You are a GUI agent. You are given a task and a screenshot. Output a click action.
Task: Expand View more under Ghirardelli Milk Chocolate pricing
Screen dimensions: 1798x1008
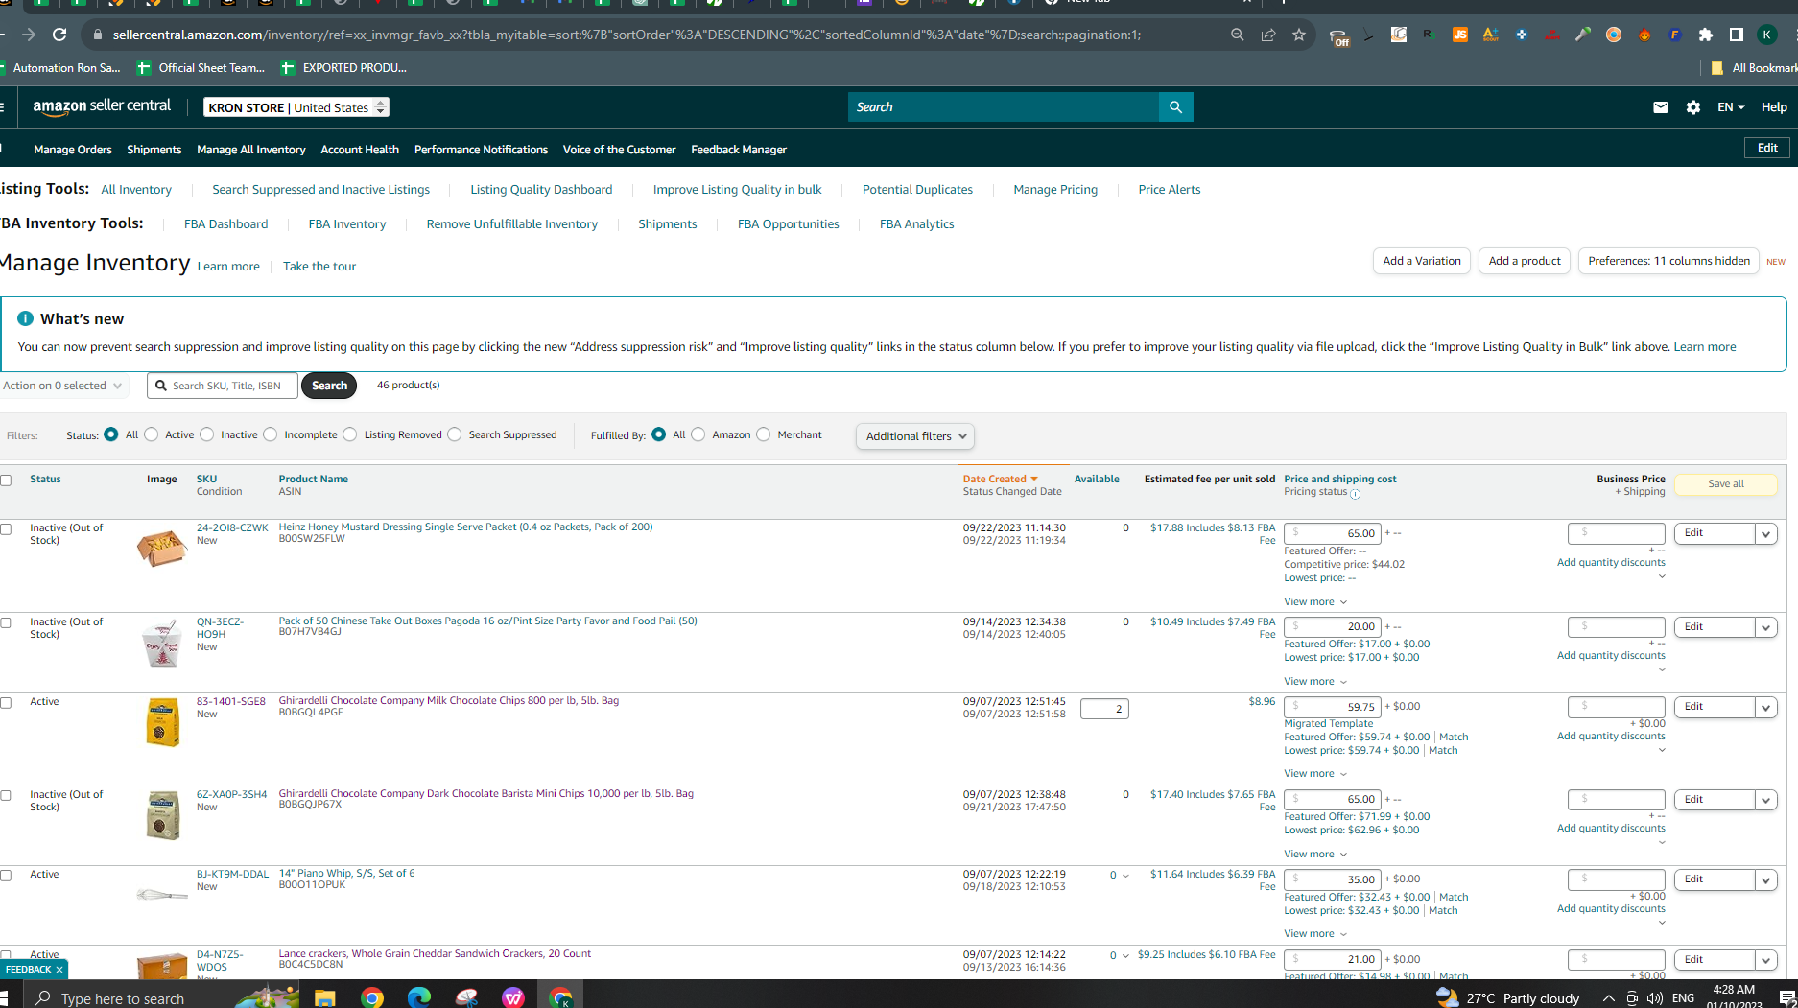1315,774
